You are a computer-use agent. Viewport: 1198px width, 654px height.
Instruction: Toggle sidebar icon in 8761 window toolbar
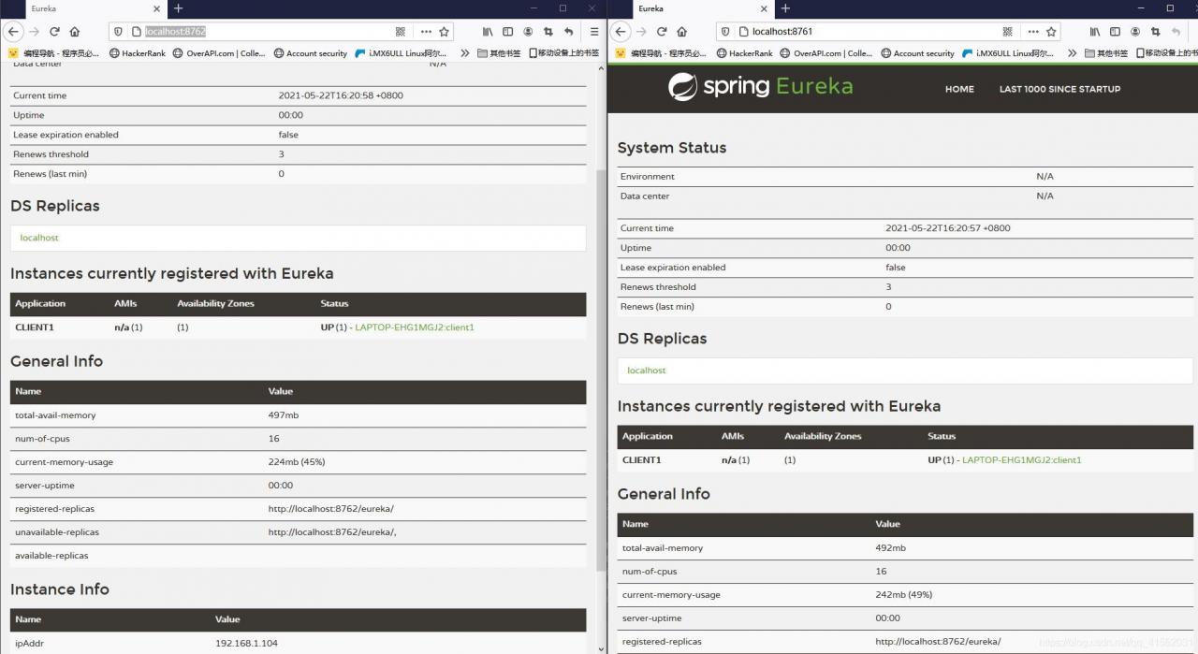tap(1116, 31)
